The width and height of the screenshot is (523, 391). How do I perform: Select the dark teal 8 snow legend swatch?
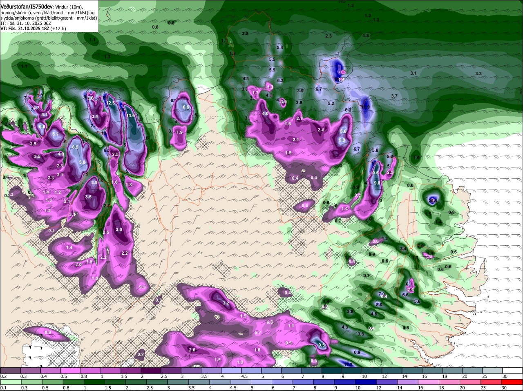(332, 370)
